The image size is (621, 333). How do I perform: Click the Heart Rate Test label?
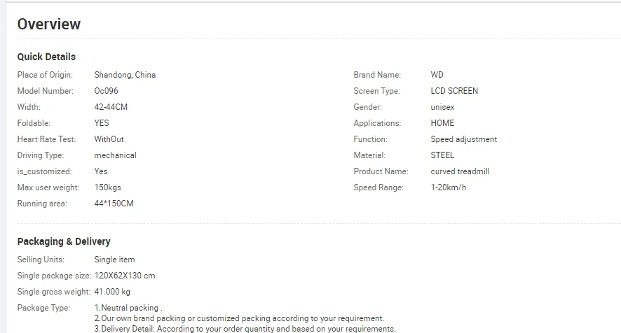pyautogui.click(x=46, y=139)
